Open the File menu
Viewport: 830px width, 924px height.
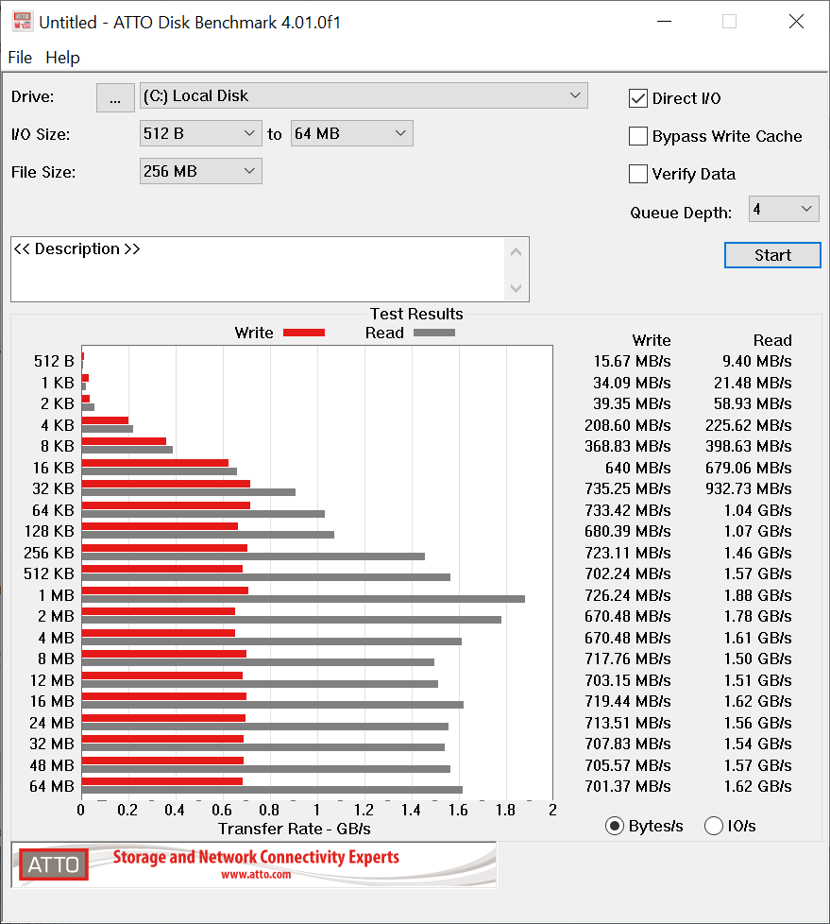point(20,58)
